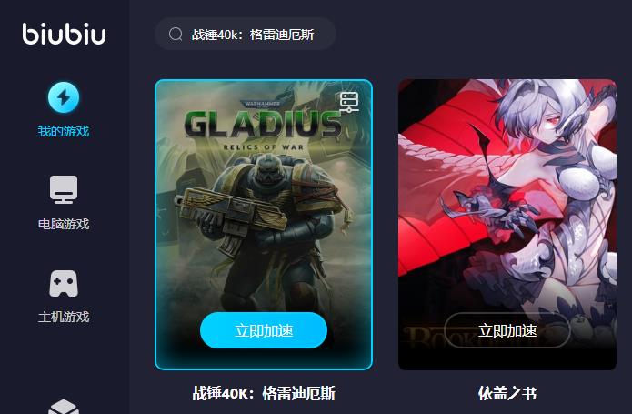Open the cube icon at the sidebar bottom
The image size is (632, 414).
64,407
